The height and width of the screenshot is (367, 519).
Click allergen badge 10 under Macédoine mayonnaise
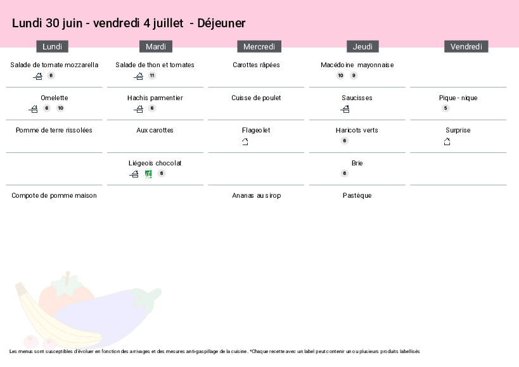click(x=340, y=75)
